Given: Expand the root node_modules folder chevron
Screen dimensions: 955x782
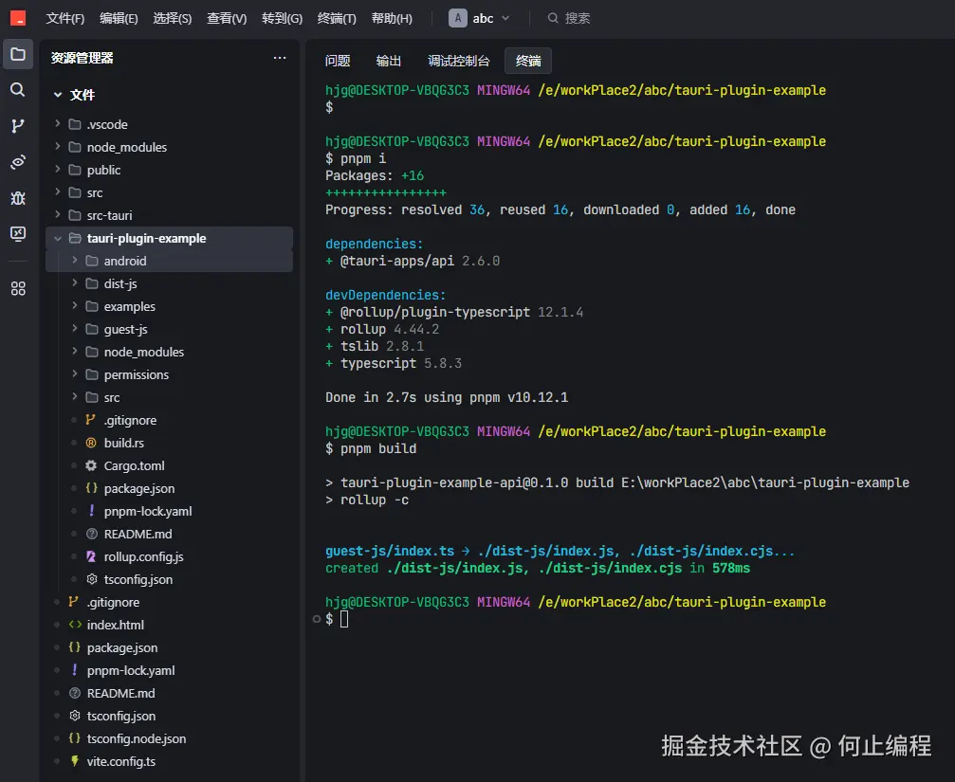Looking at the screenshot, I should coord(57,147).
